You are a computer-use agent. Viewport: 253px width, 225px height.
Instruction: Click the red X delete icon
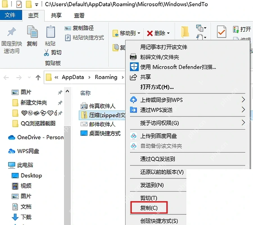coord(150,33)
